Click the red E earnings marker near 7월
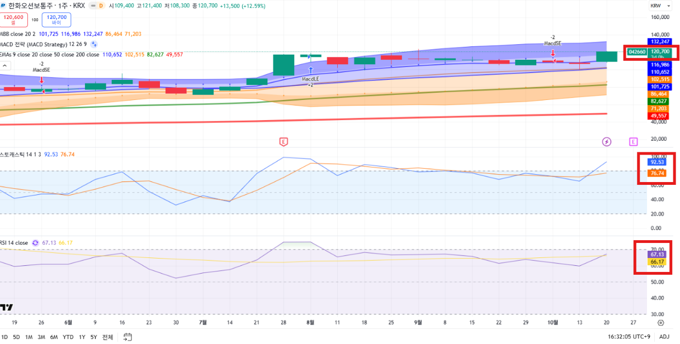Image resolution: width=680 pixels, height=344 pixels. (284, 142)
